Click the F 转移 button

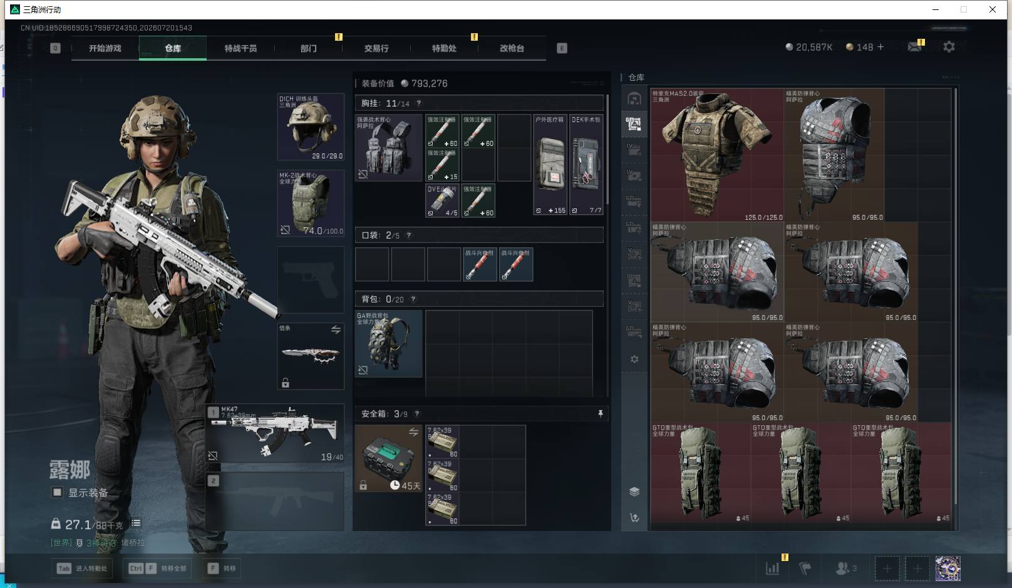222,569
